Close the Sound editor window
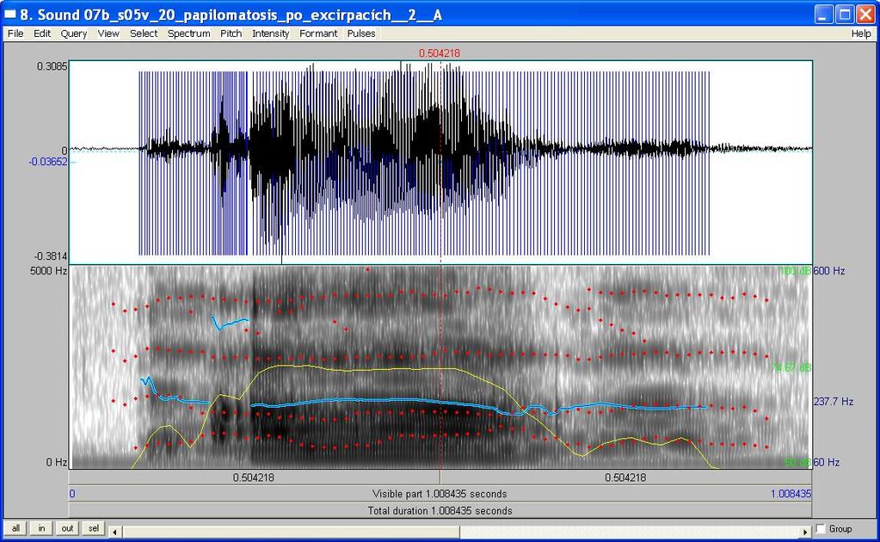 [x=865, y=15]
